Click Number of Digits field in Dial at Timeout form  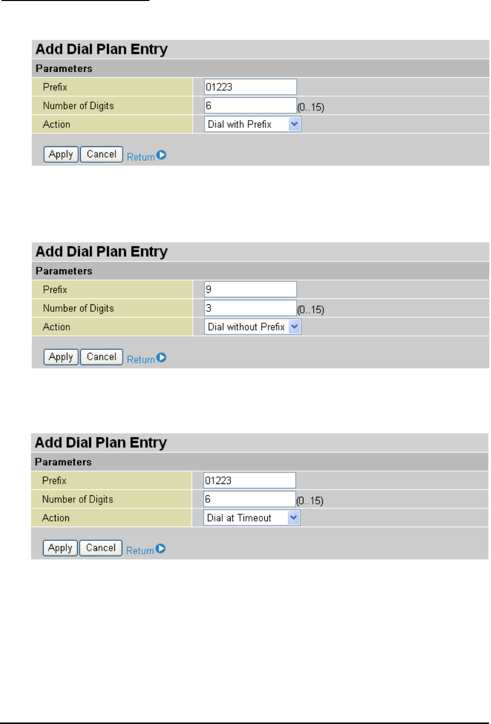(249, 499)
